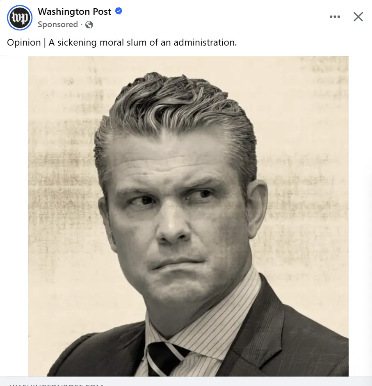Show audience info via the globe icon
The width and height of the screenshot is (372, 386).
point(89,25)
